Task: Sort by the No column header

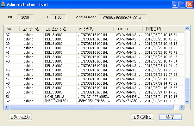Action: pos(12,29)
